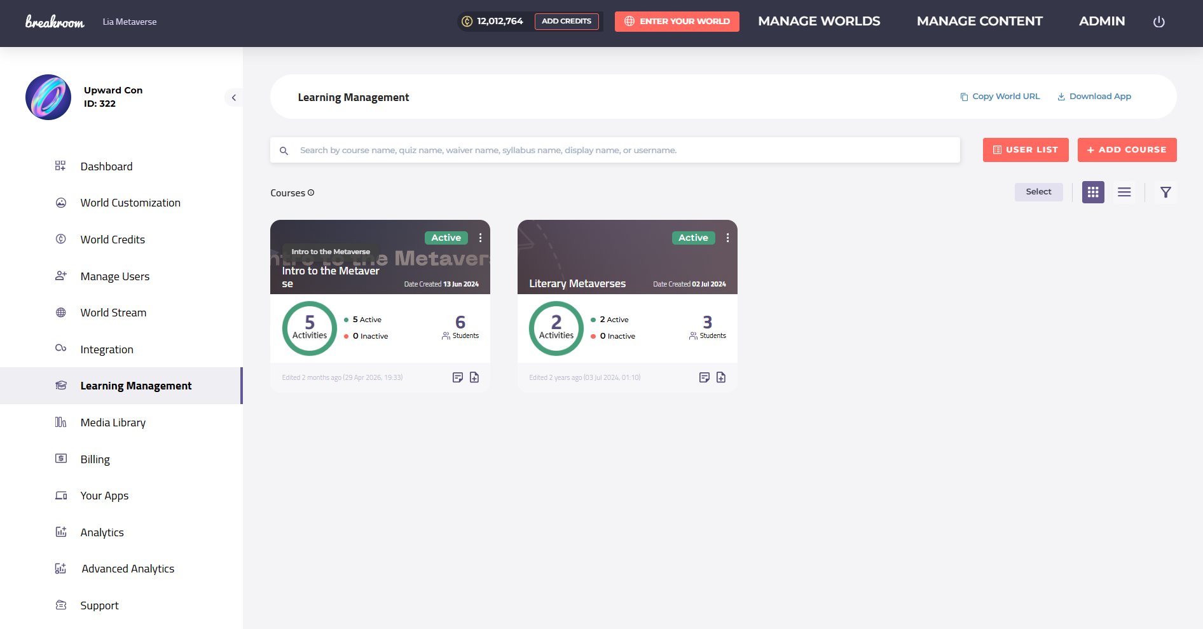Click the Select courses button
This screenshot has width=1203, height=629.
coord(1039,192)
